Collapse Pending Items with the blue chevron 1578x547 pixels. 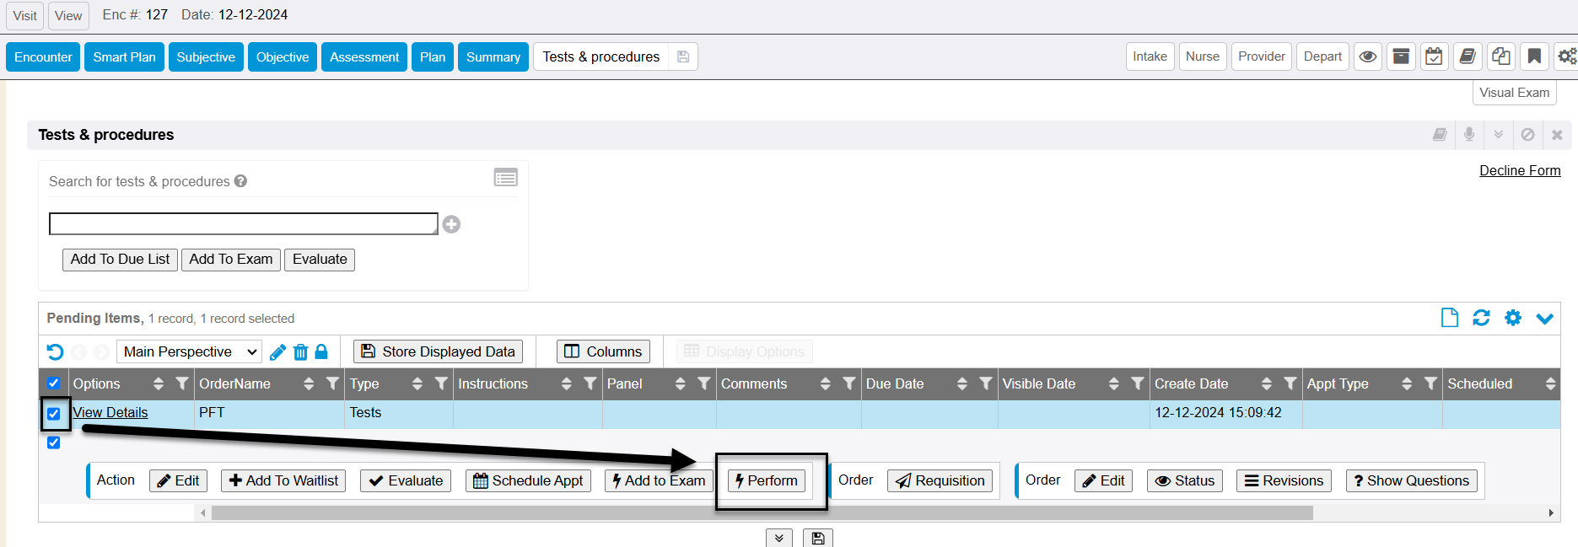click(1544, 318)
